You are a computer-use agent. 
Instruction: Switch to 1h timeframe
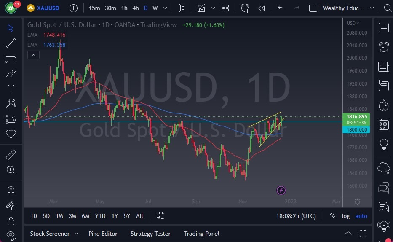(124, 8)
